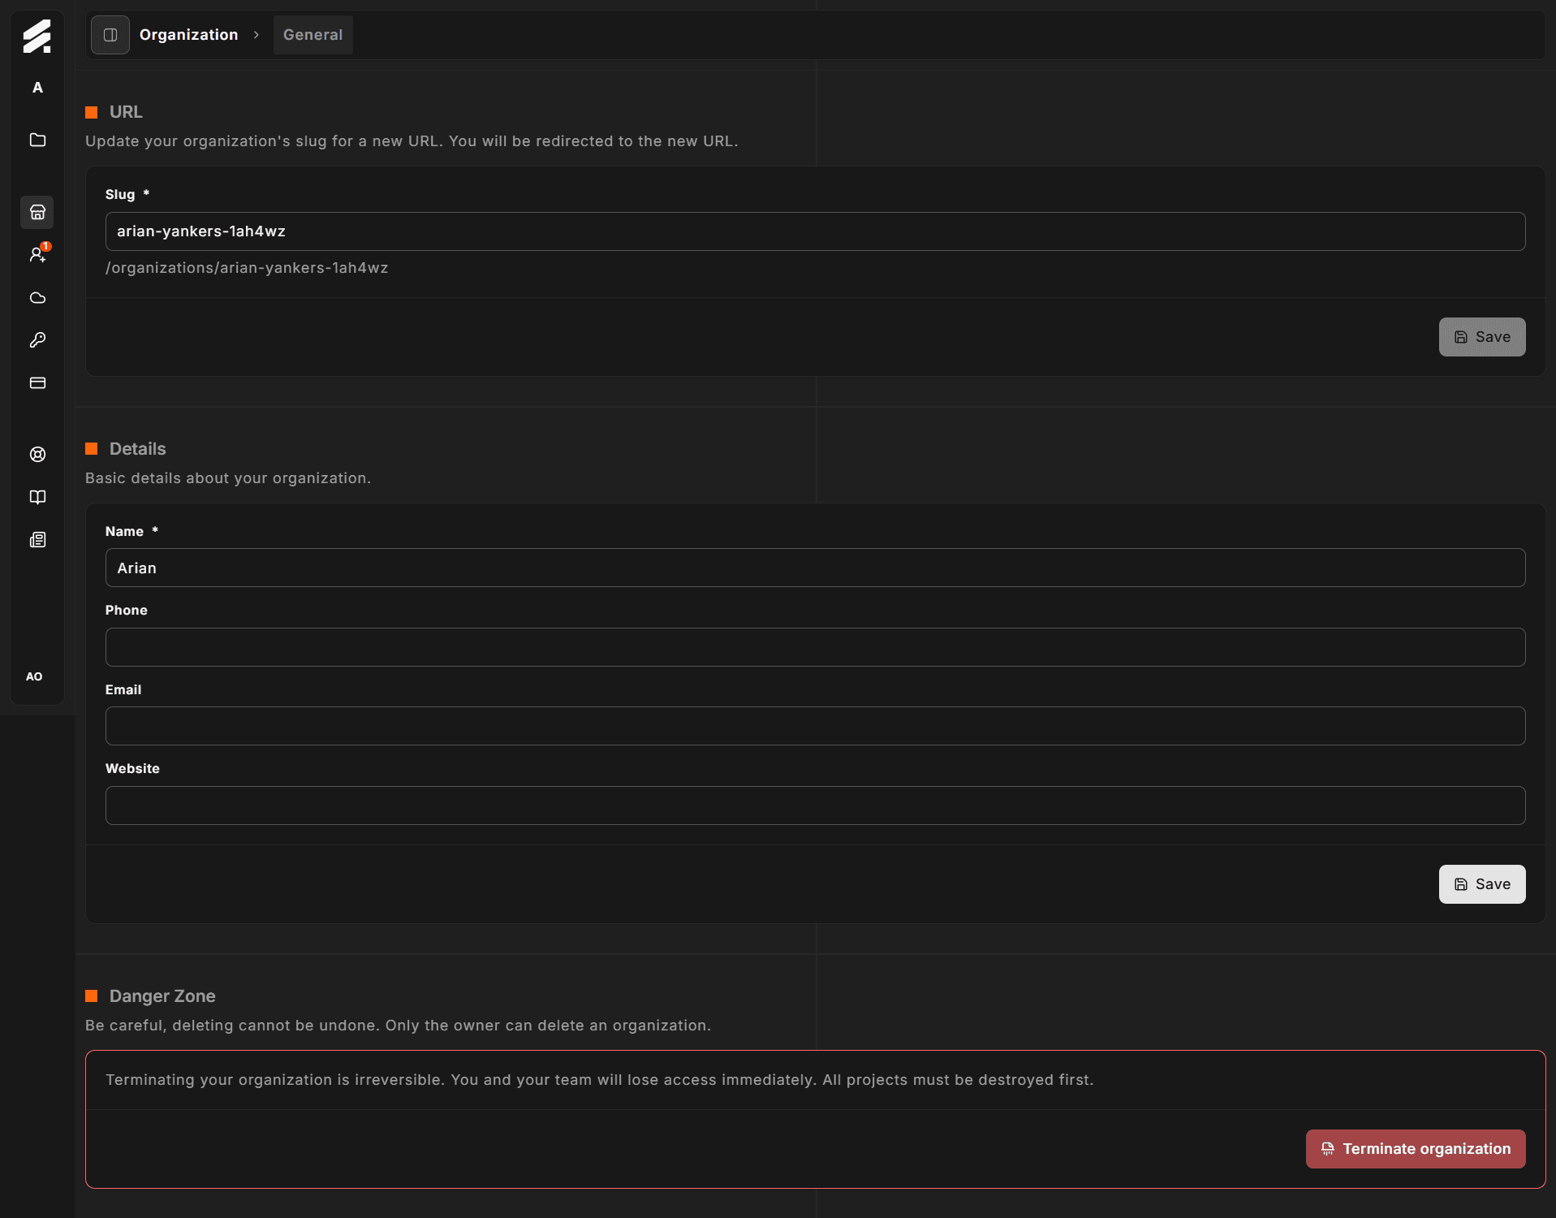Image resolution: width=1556 pixels, height=1218 pixels.
Task: Click into the Slug input field
Action: tap(815, 231)
